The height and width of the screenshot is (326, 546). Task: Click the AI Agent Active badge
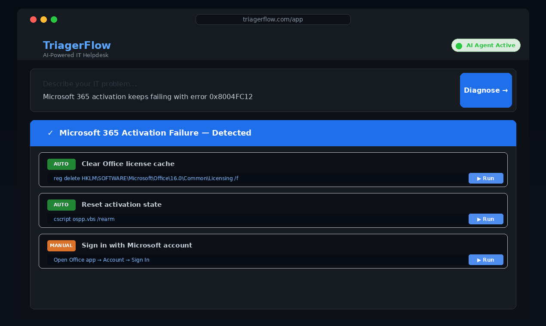(x=486, y=45)
